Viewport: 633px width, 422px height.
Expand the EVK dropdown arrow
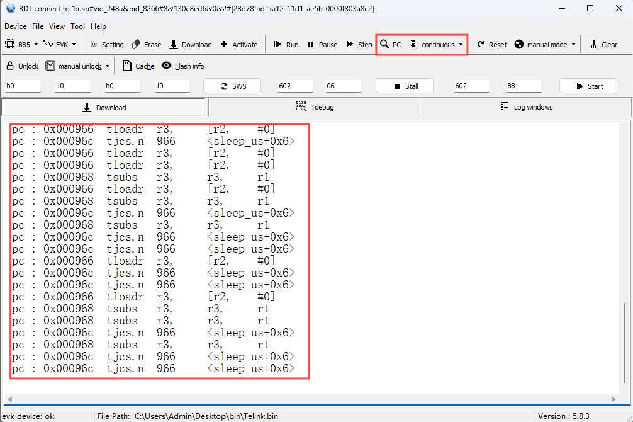74,45
